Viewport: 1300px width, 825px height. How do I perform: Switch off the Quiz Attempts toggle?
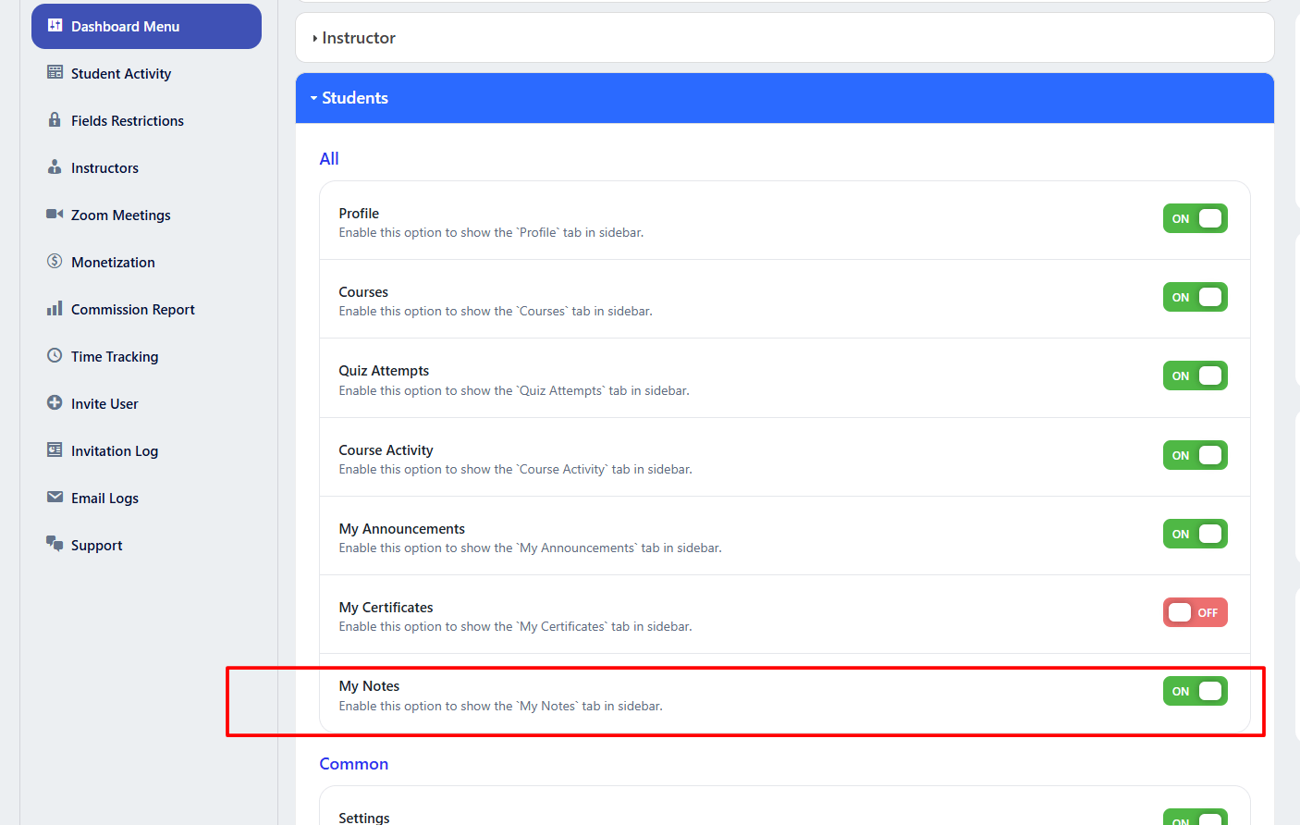click(x=1195, y=376)
